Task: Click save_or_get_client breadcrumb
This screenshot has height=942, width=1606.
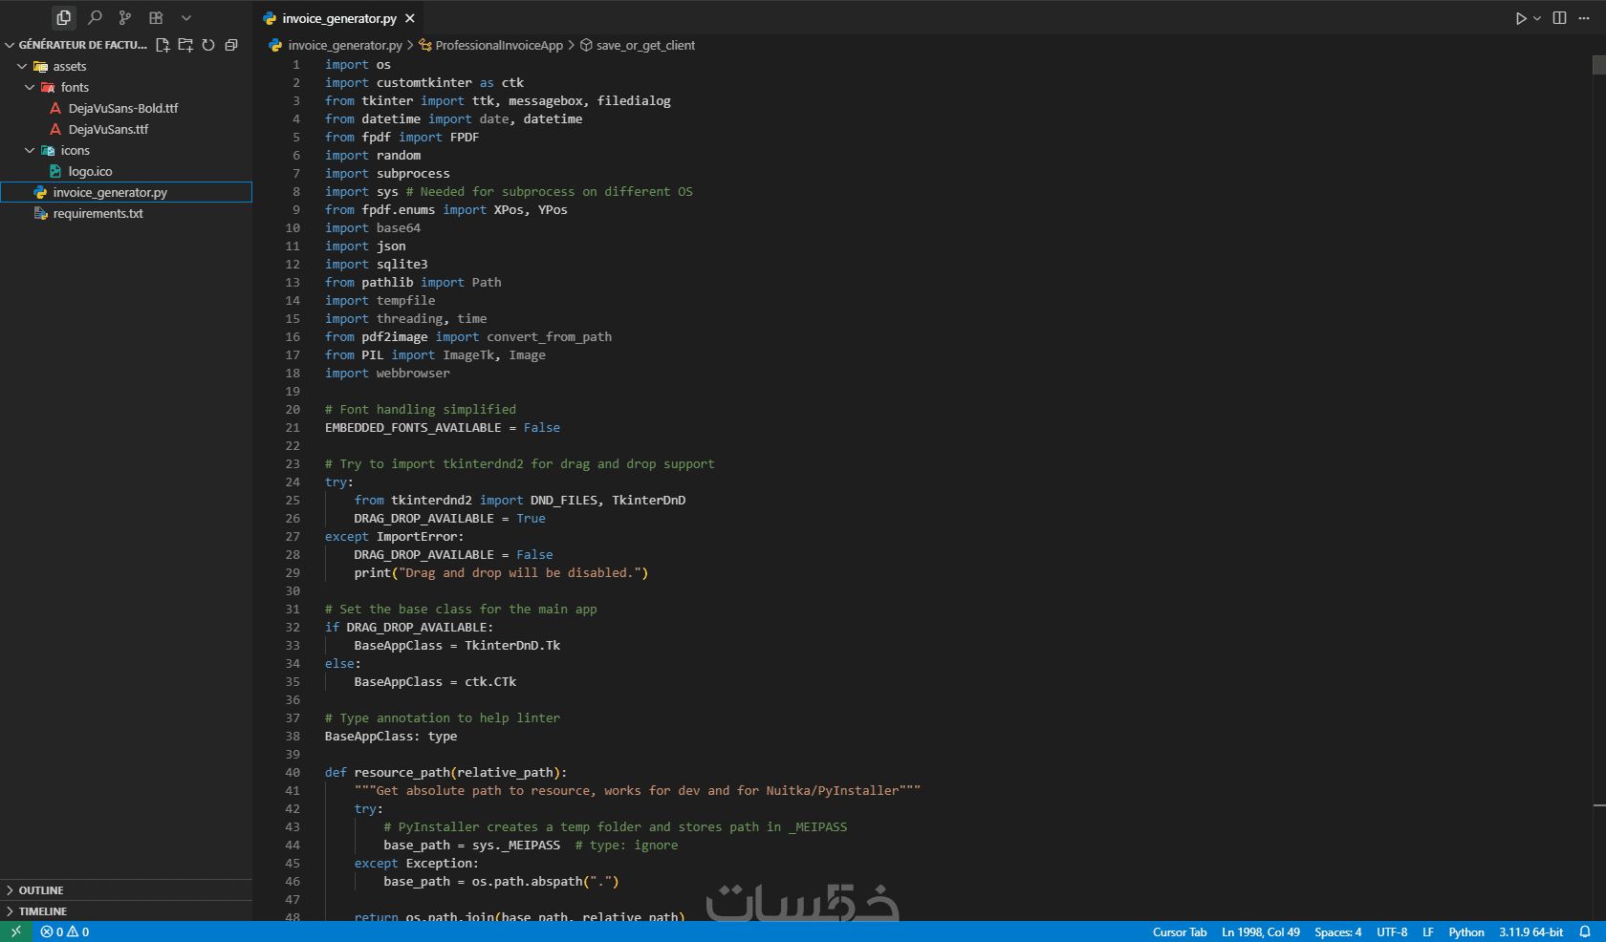Action: (x=638, y=45)
